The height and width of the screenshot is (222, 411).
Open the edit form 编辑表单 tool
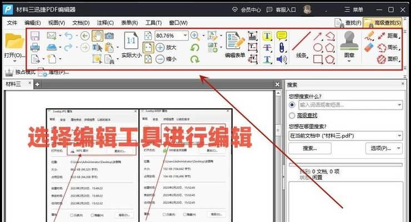pyautogui.click(x=235, y=44)
